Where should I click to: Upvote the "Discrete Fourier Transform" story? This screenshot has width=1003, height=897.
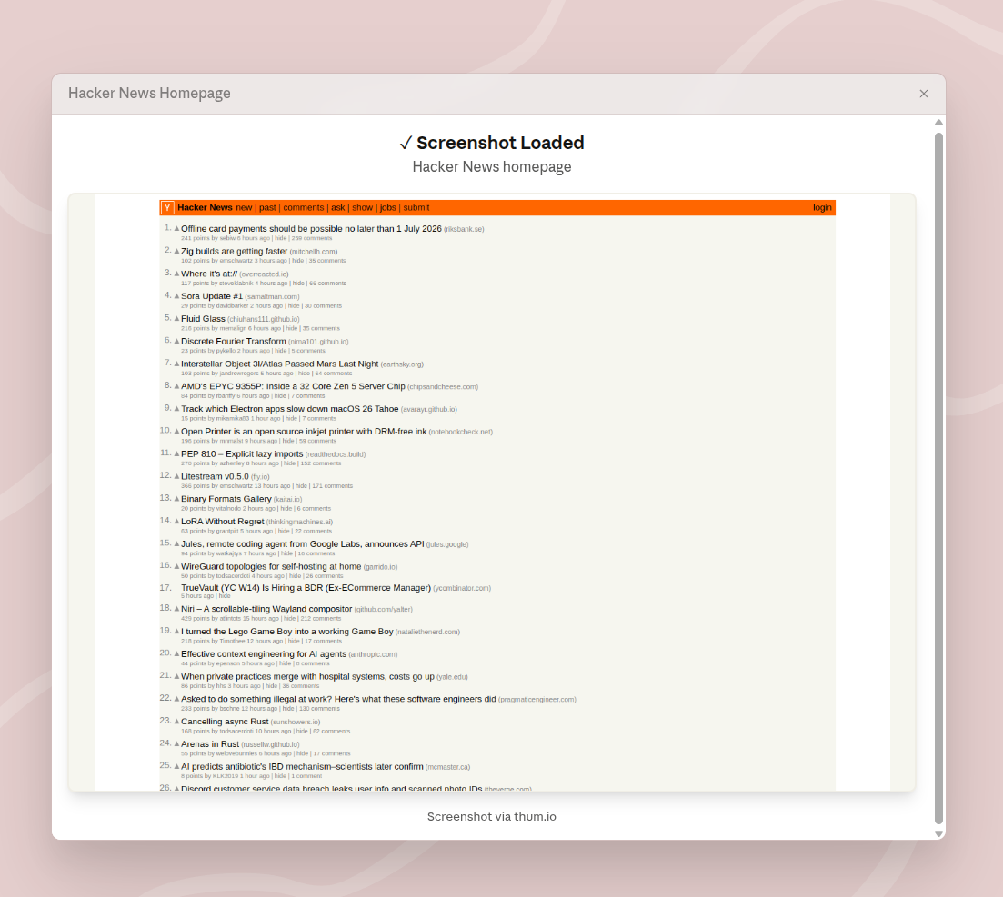click(176, 341)
